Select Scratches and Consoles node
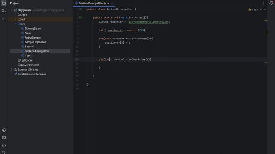275x154 pixels. click(x=32, y=74)
